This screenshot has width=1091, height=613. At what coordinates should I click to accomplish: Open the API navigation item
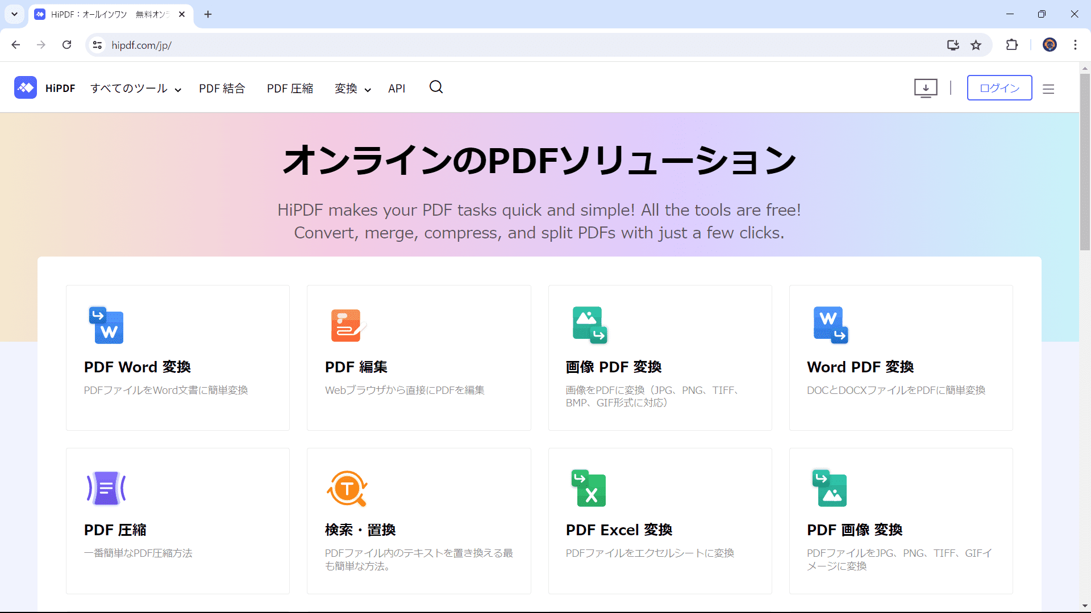pyautogui.click(x=397, y=89)
